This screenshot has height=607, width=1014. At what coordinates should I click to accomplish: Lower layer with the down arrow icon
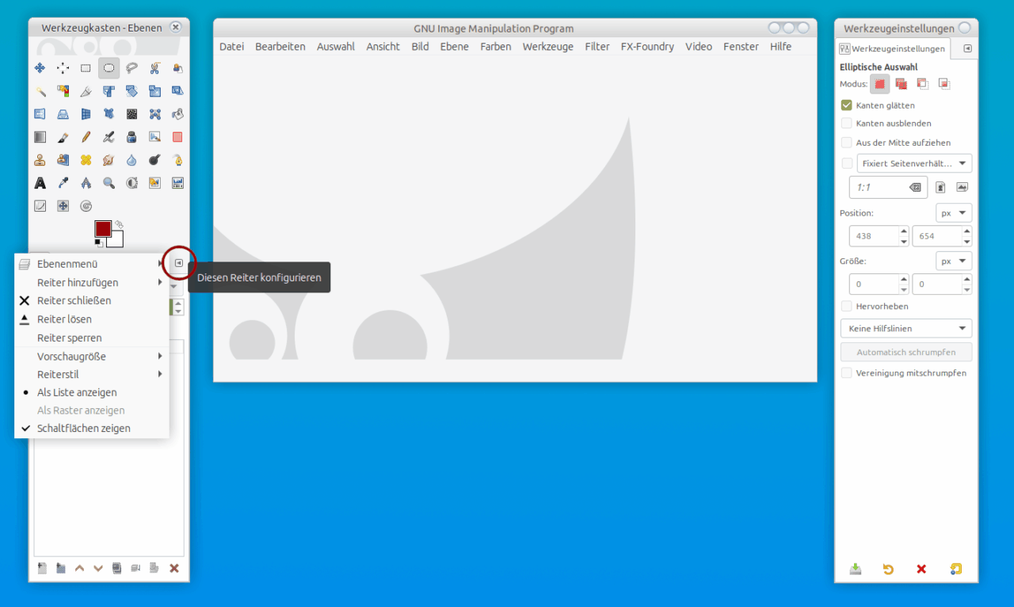(98, 568)
